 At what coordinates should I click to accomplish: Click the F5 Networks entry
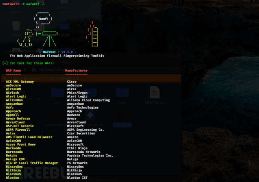click(x=77, y=163)
